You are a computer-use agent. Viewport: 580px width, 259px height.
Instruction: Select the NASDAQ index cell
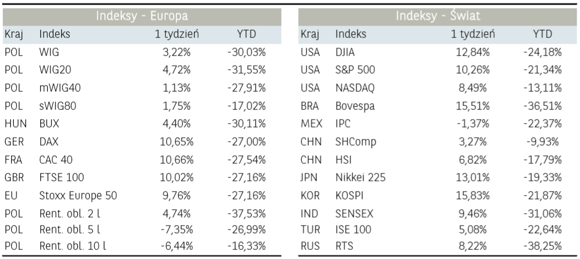pos(355,88)
